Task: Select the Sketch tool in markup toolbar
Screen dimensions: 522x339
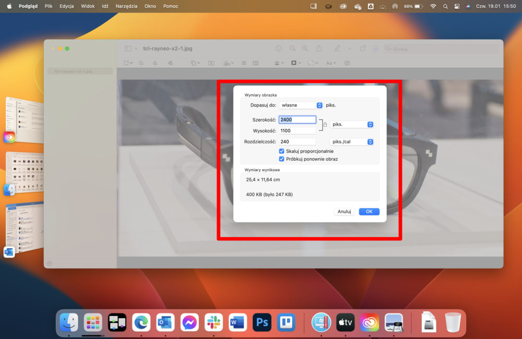Action: pos(155,63)
